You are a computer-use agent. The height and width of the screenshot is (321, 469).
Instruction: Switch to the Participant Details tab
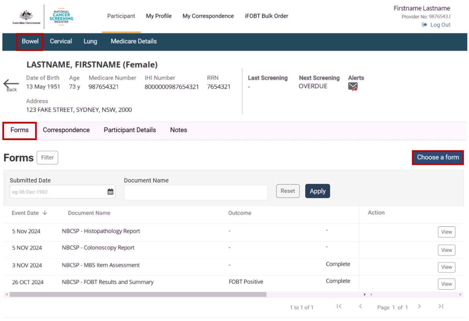point(130,130)
